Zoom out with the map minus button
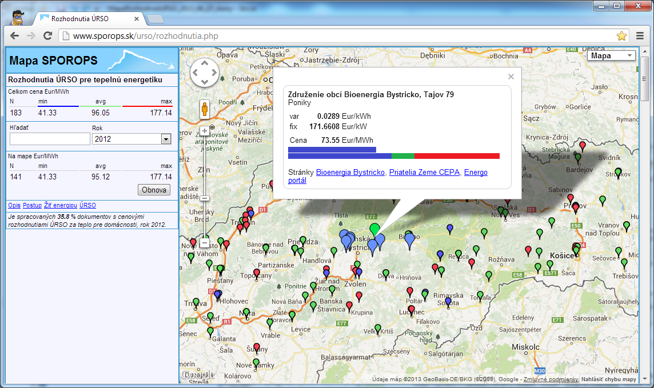Image resolution: width=654 pixels, height=388 pixels. pyautogui.click(x=205, y=243)
